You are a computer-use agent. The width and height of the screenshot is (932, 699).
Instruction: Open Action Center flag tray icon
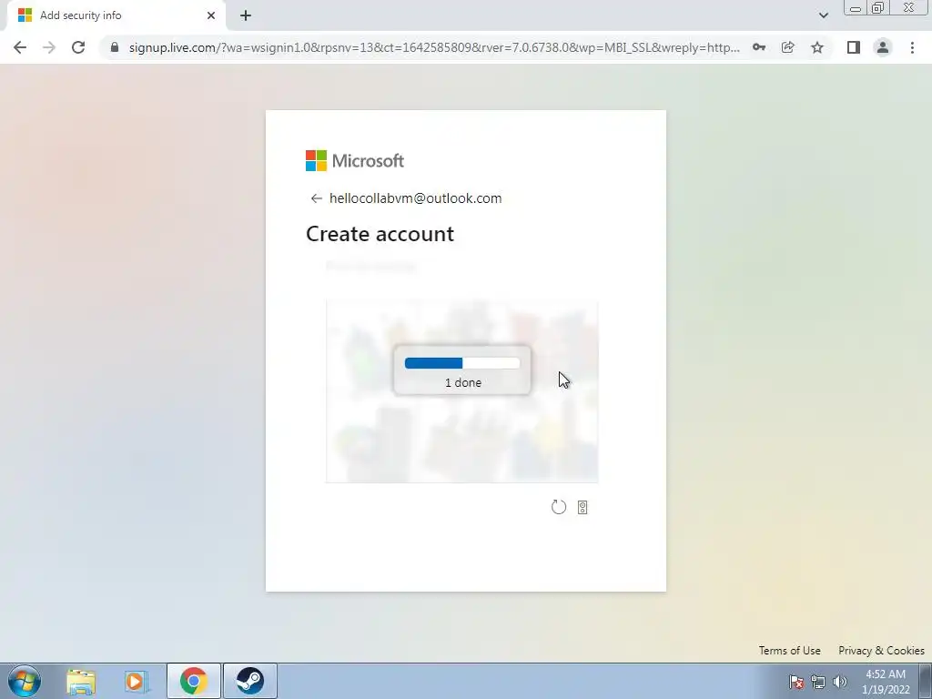coord(796,681)
